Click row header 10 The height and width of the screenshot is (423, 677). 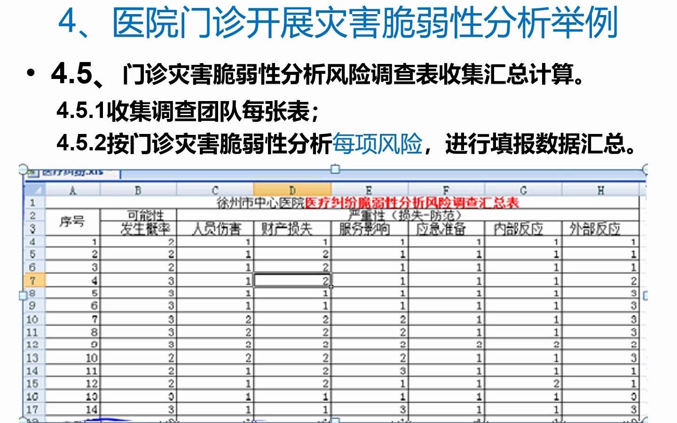pyautogui.click(x=34, y=319)
